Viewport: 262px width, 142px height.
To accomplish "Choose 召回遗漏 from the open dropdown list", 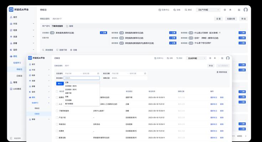I will pyautogui.click(x=82, y=100).
